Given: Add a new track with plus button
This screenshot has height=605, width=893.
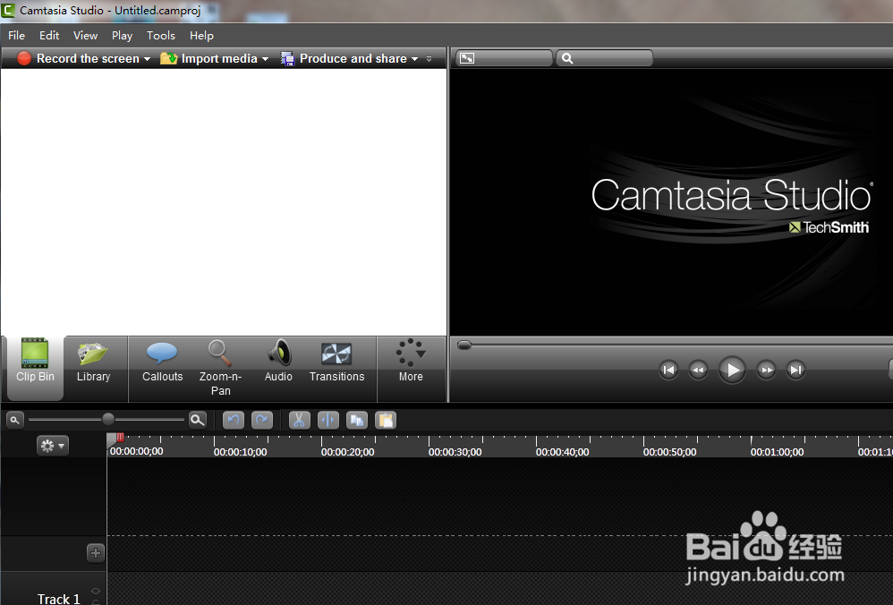Looking at the screenshot, I should point(96,552).
